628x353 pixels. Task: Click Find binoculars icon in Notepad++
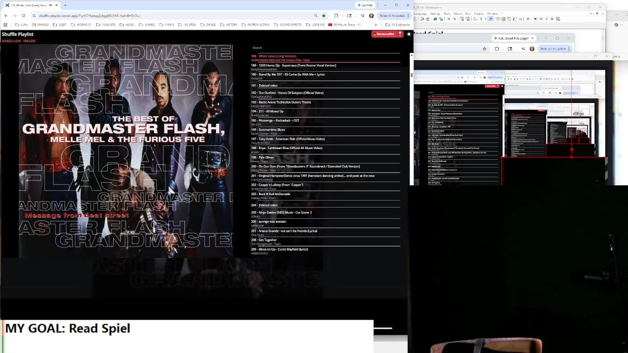click(435, 19)
